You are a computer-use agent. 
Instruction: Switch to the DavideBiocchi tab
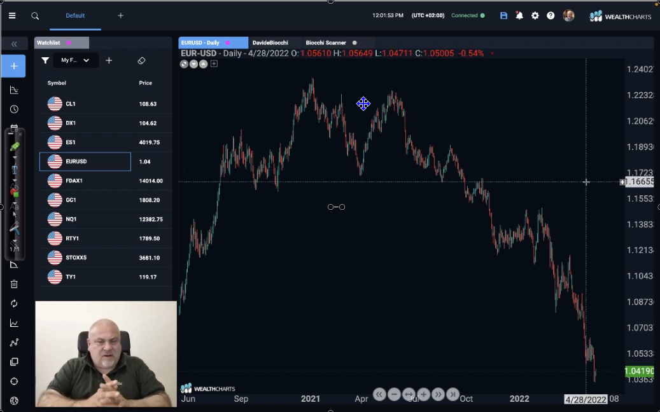(270, 43)
